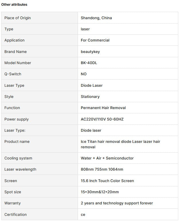This screenshot has width=182, height=221.
Task: Click the "For Commercial" application value
Action: pos(95,40)
